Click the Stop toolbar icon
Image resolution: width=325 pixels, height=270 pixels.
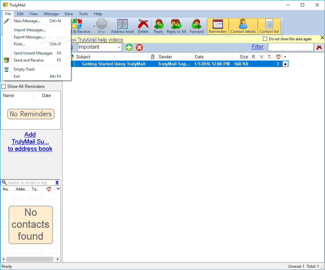101,26
